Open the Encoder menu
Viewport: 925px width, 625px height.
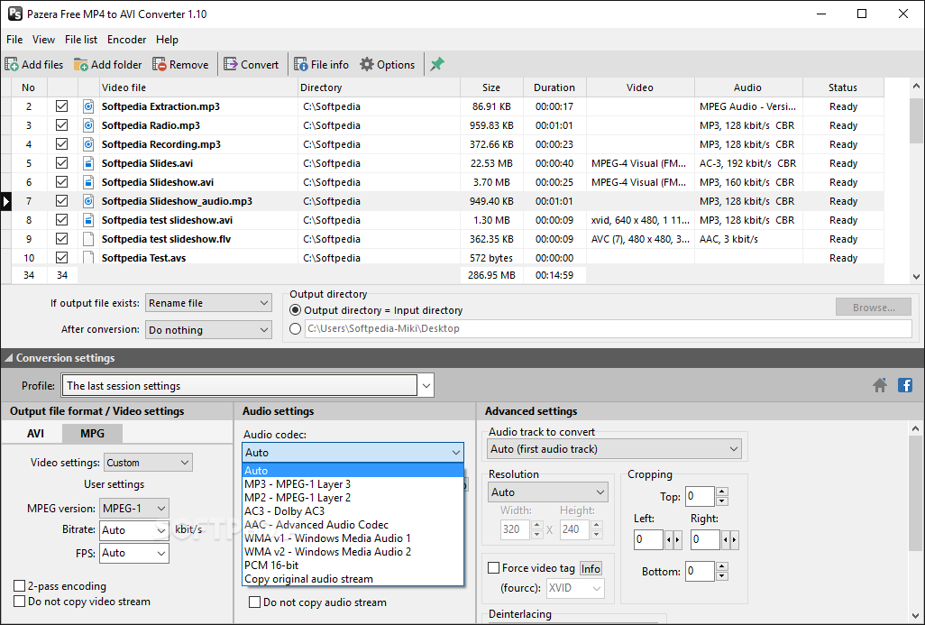pos(126,40)
